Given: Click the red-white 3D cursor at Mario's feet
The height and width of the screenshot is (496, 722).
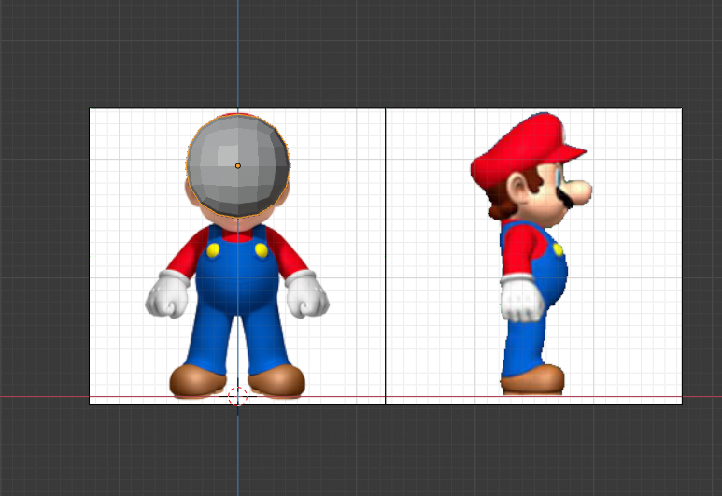Looking at the screenshot, I should tap(237, 397).
